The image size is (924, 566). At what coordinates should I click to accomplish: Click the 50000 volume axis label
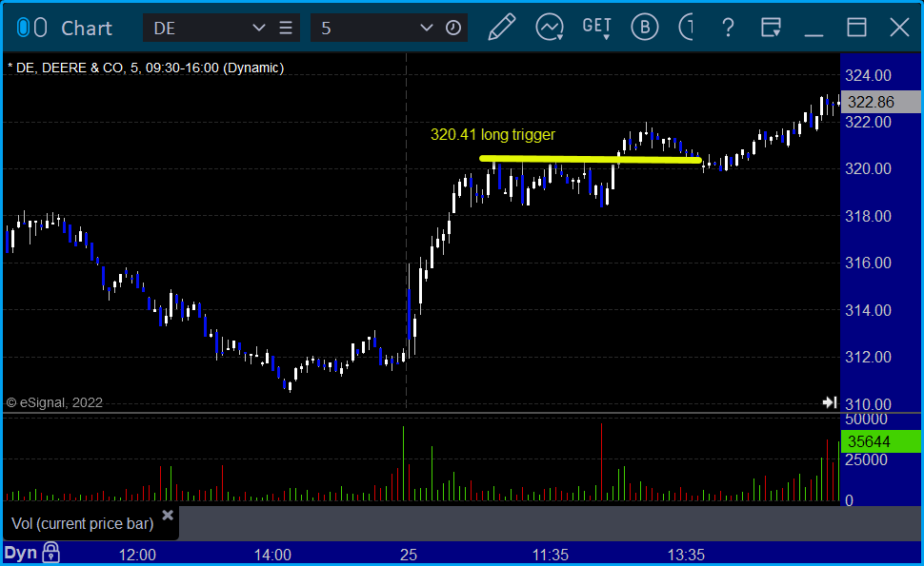pos(866,419)
